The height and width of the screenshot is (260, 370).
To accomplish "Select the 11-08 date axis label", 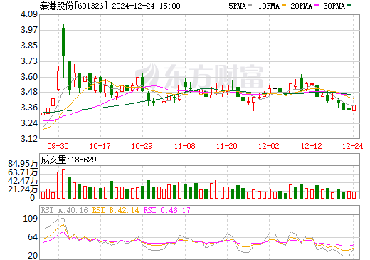I will click(185, 146).
